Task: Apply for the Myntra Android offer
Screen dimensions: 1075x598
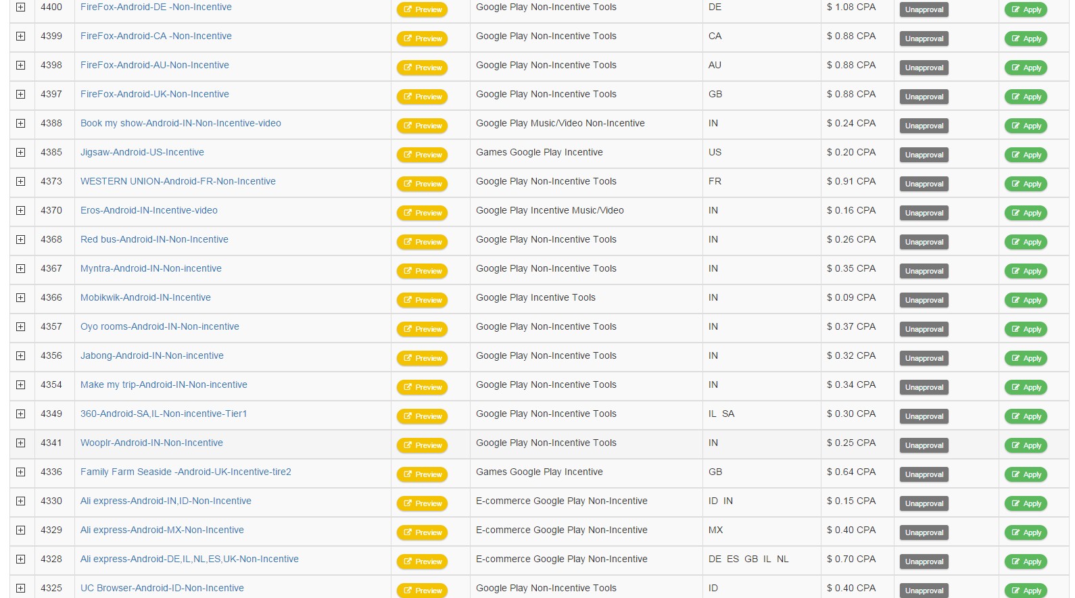Action: pos(1026,271)
